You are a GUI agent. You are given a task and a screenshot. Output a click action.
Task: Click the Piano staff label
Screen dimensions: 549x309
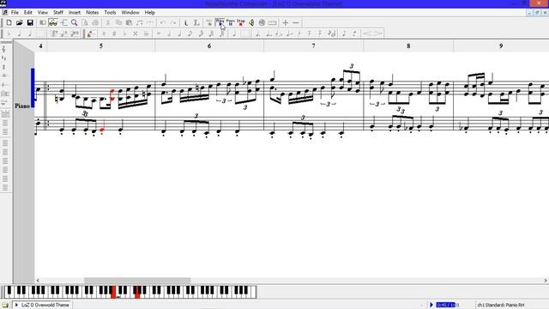pos(22,106)
